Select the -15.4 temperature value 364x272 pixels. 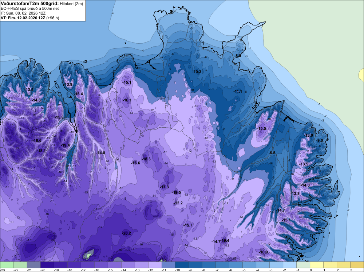pos(79,94)
